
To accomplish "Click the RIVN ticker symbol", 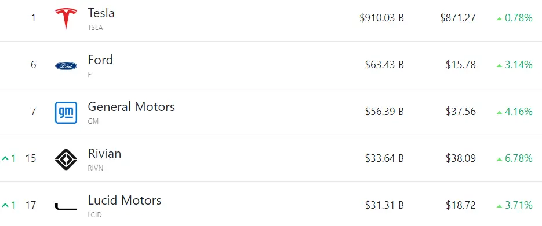I will pos(96,168).
